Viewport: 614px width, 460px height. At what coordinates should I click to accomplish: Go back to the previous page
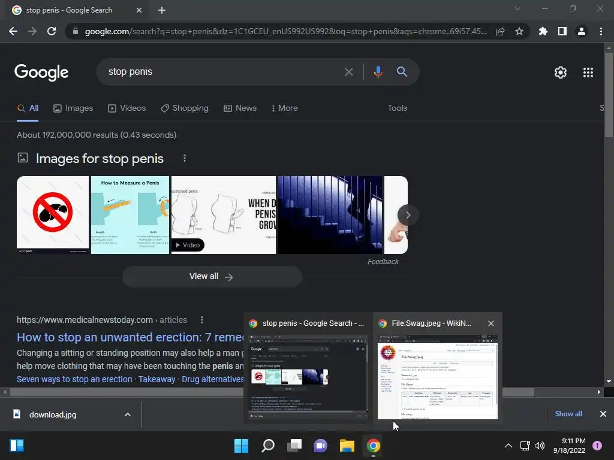coord(13,31)
